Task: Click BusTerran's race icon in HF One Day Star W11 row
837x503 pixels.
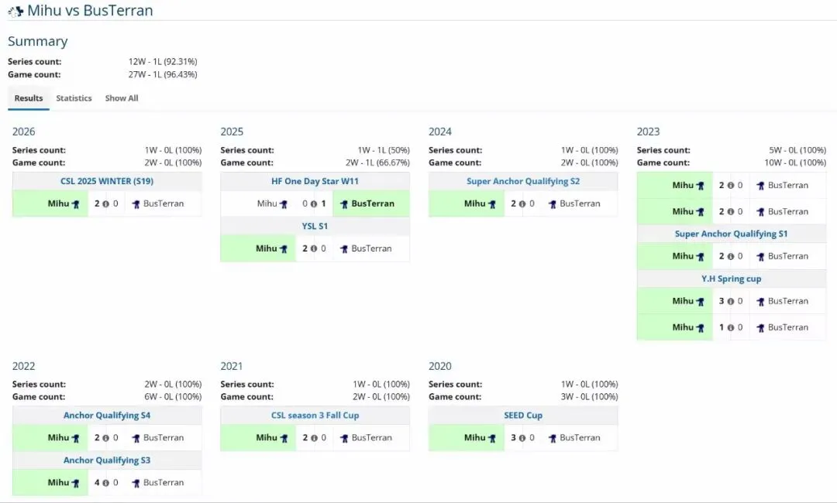Action: pyautogui.click(x=344, y=204)
